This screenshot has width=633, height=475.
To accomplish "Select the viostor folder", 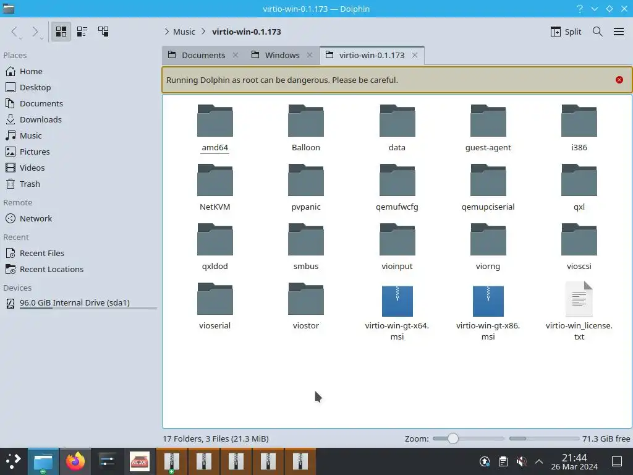I will 306,307.
